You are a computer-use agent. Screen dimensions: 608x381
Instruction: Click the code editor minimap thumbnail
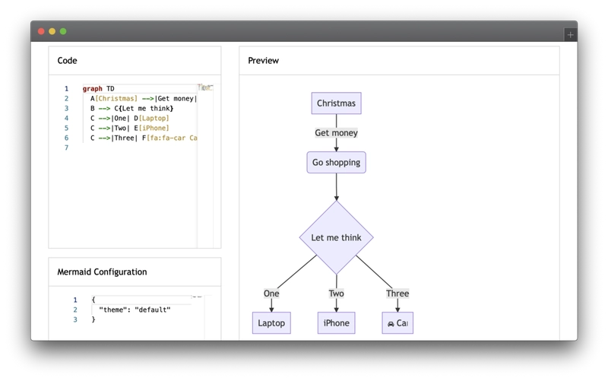[205, 87]
